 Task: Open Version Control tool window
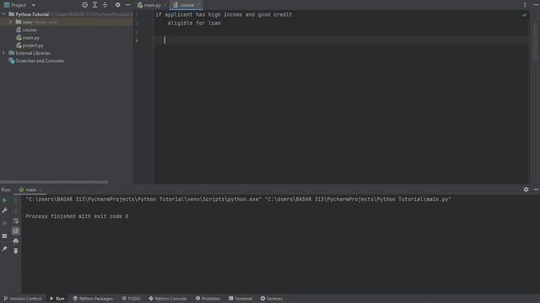(23, 299)
